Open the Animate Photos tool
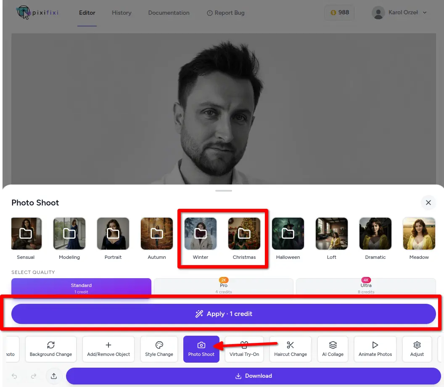Screen dimensions: 444x387 (375, 349)
